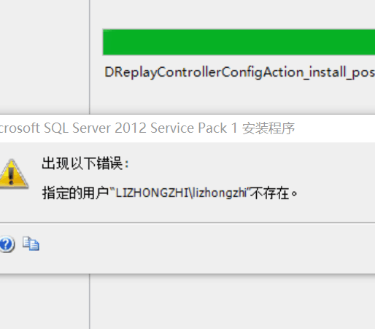
Task: Click the 安装程序 text in the dialog title
Action: click(268, 128)
